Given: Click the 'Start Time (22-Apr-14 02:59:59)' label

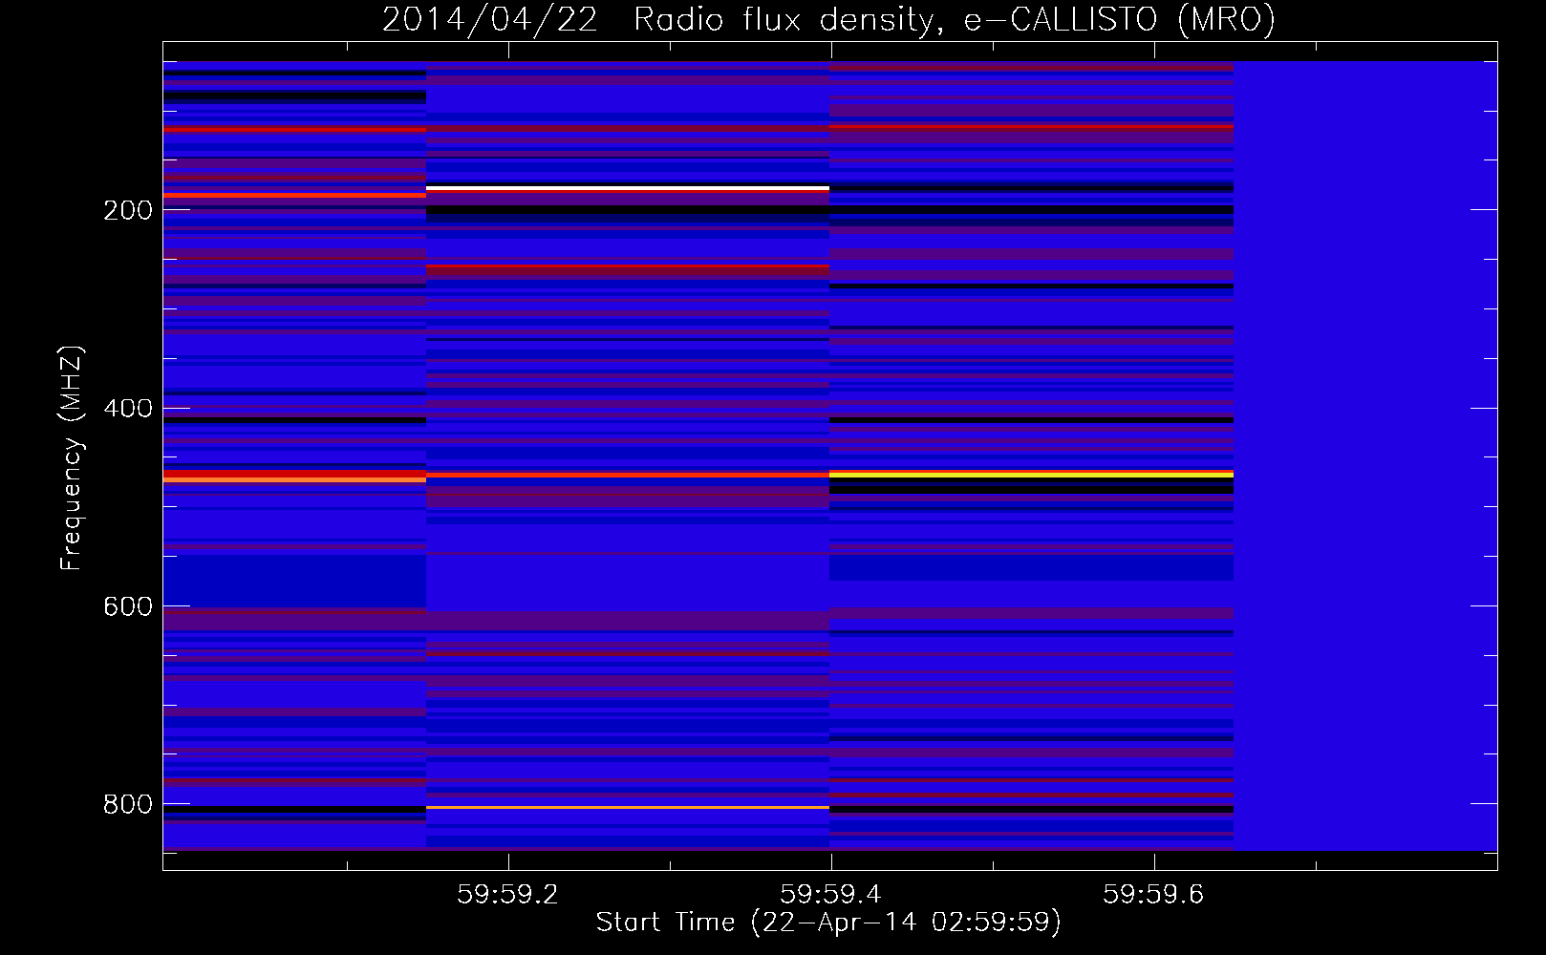Looking at the screenshot, I should pyautogui.click(x=828, y=923).
